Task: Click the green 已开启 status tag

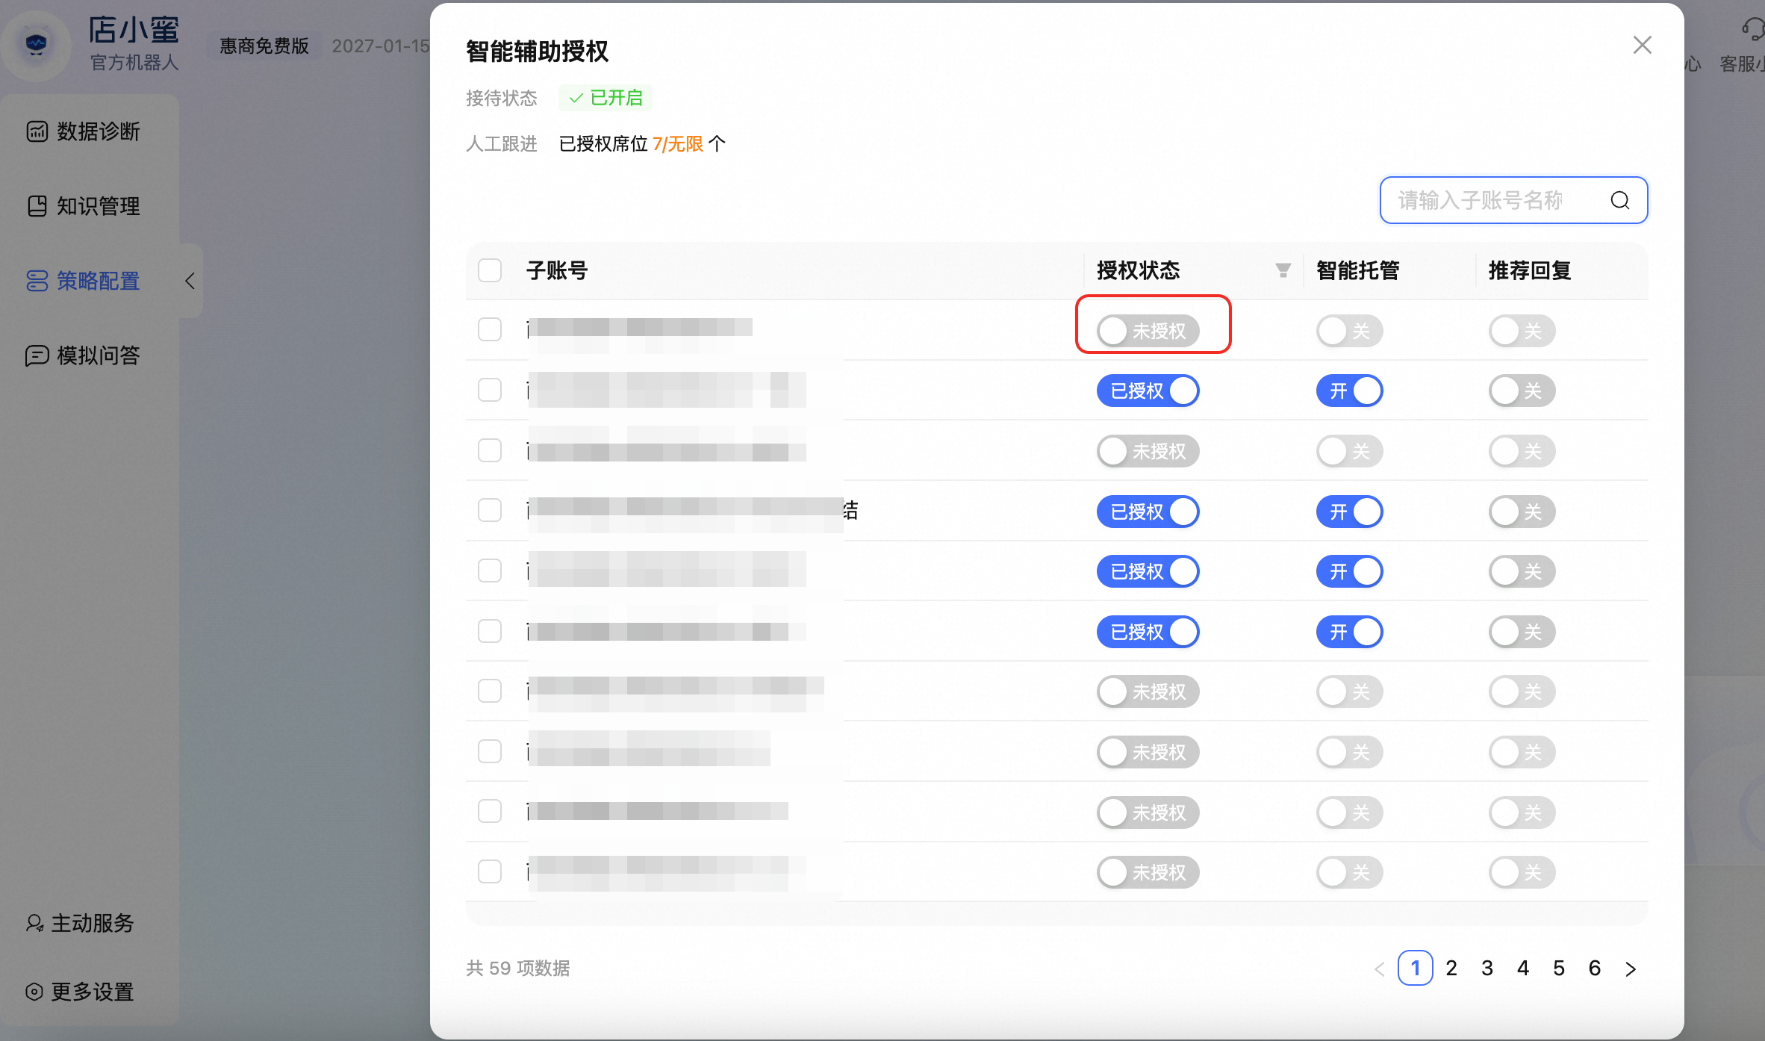Action: (606, 98)
